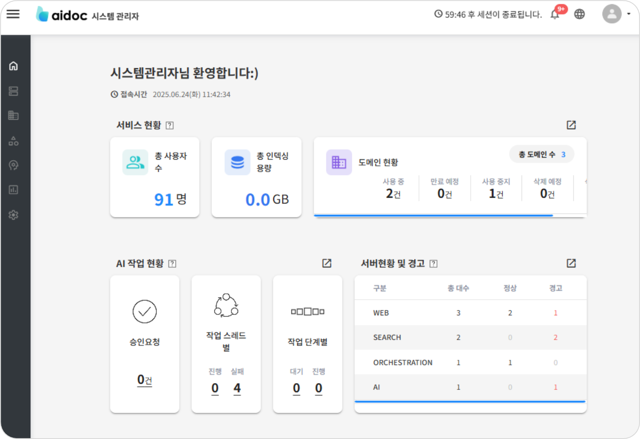Click the help icon beside 서비스 현황
This screenshot has width=640, height=439.
pyautogui.click(x=170, y=125)
